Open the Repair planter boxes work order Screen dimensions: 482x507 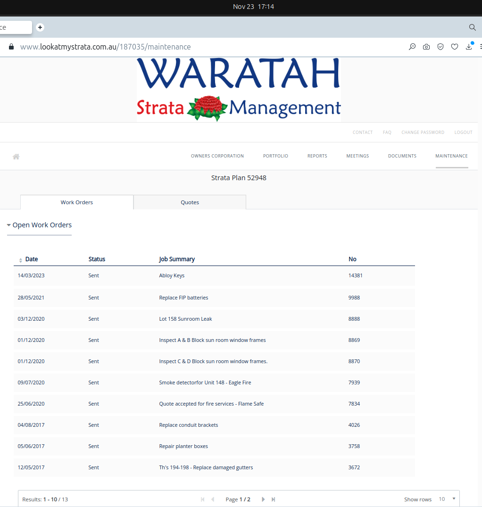(214, 446)
